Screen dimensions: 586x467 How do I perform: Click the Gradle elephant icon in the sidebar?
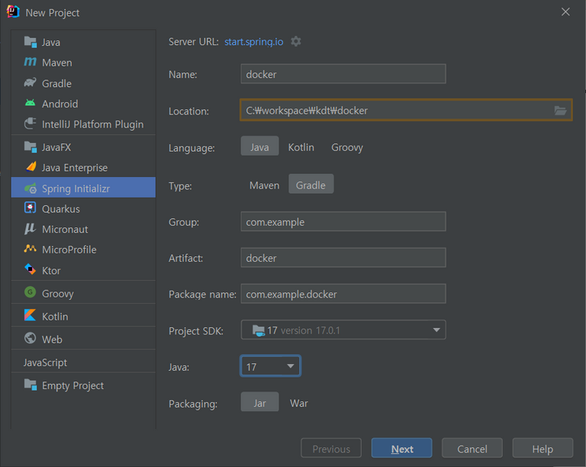point(31,82)
